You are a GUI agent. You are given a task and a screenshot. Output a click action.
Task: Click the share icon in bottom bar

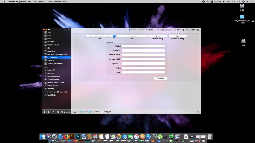coord(58,112)
